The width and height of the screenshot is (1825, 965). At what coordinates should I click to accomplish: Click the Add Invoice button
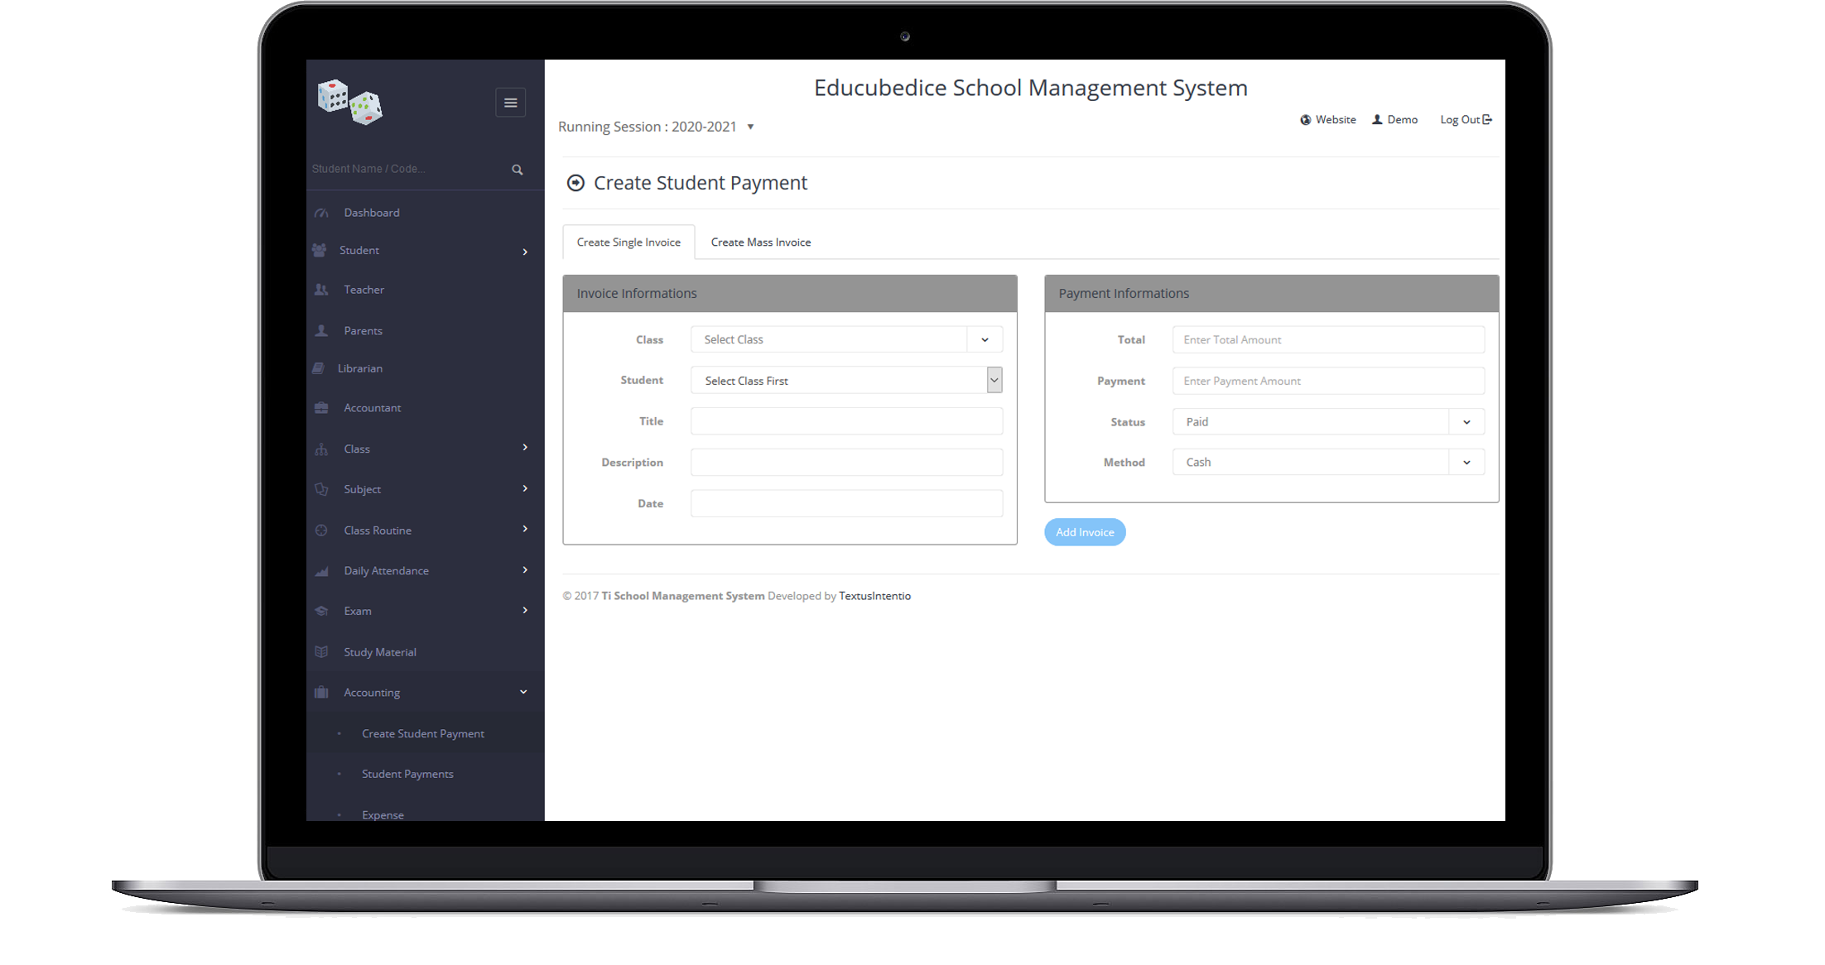point(1085,532)
